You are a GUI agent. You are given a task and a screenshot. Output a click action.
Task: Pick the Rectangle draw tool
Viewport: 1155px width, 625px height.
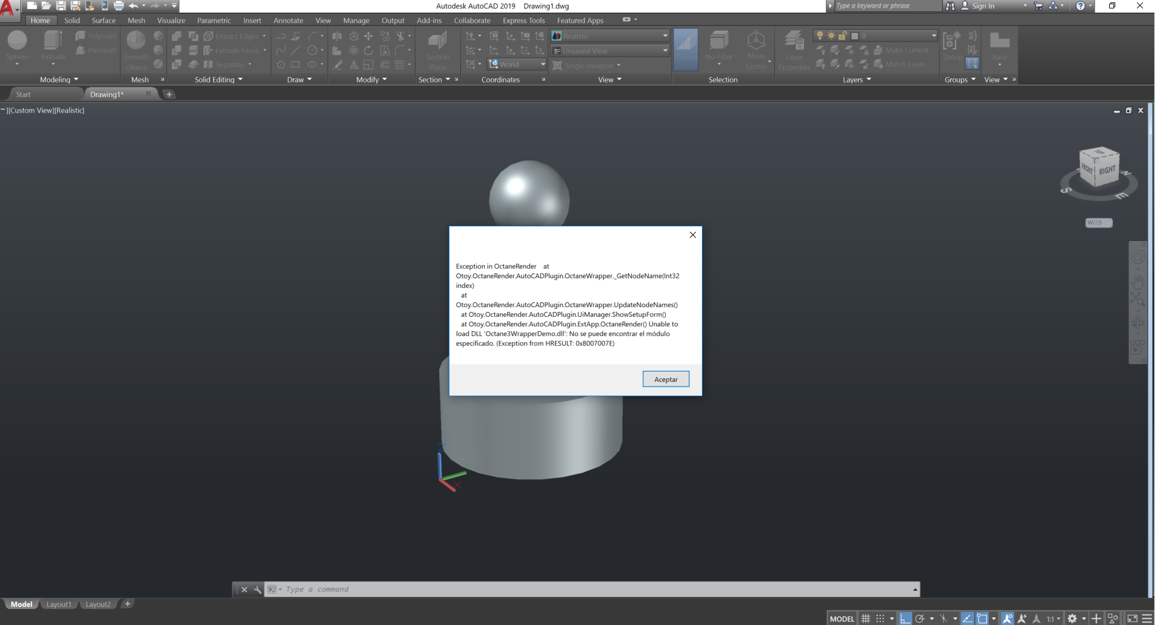(295, 64)
